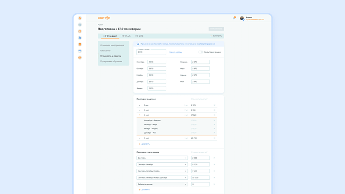Open the Выберите месяцы dropdown
The image size is (345, 194).
coord(162,184)
